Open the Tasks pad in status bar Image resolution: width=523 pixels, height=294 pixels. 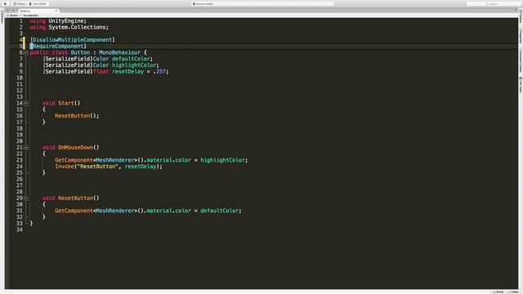(513, 292)
